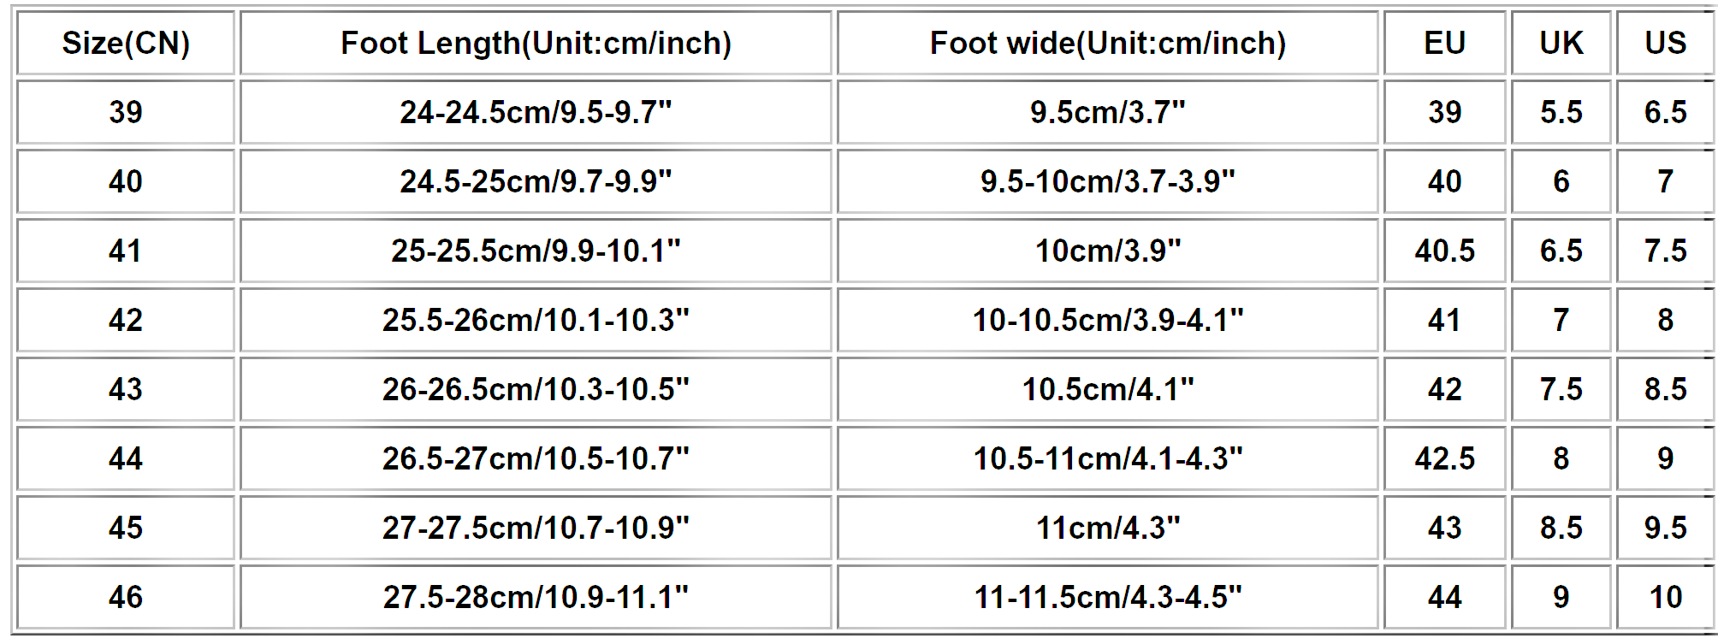Click foot length 24-24.5cm/9.5-9.7" cell
The height and width of the screenshot is (638, 1718).
point(536,112)
